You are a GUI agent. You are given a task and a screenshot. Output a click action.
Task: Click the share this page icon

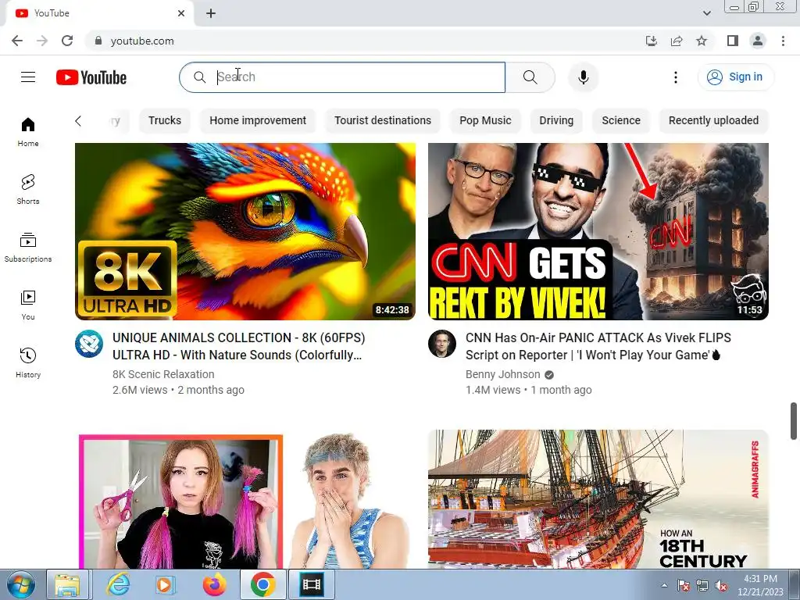point(677,41)
